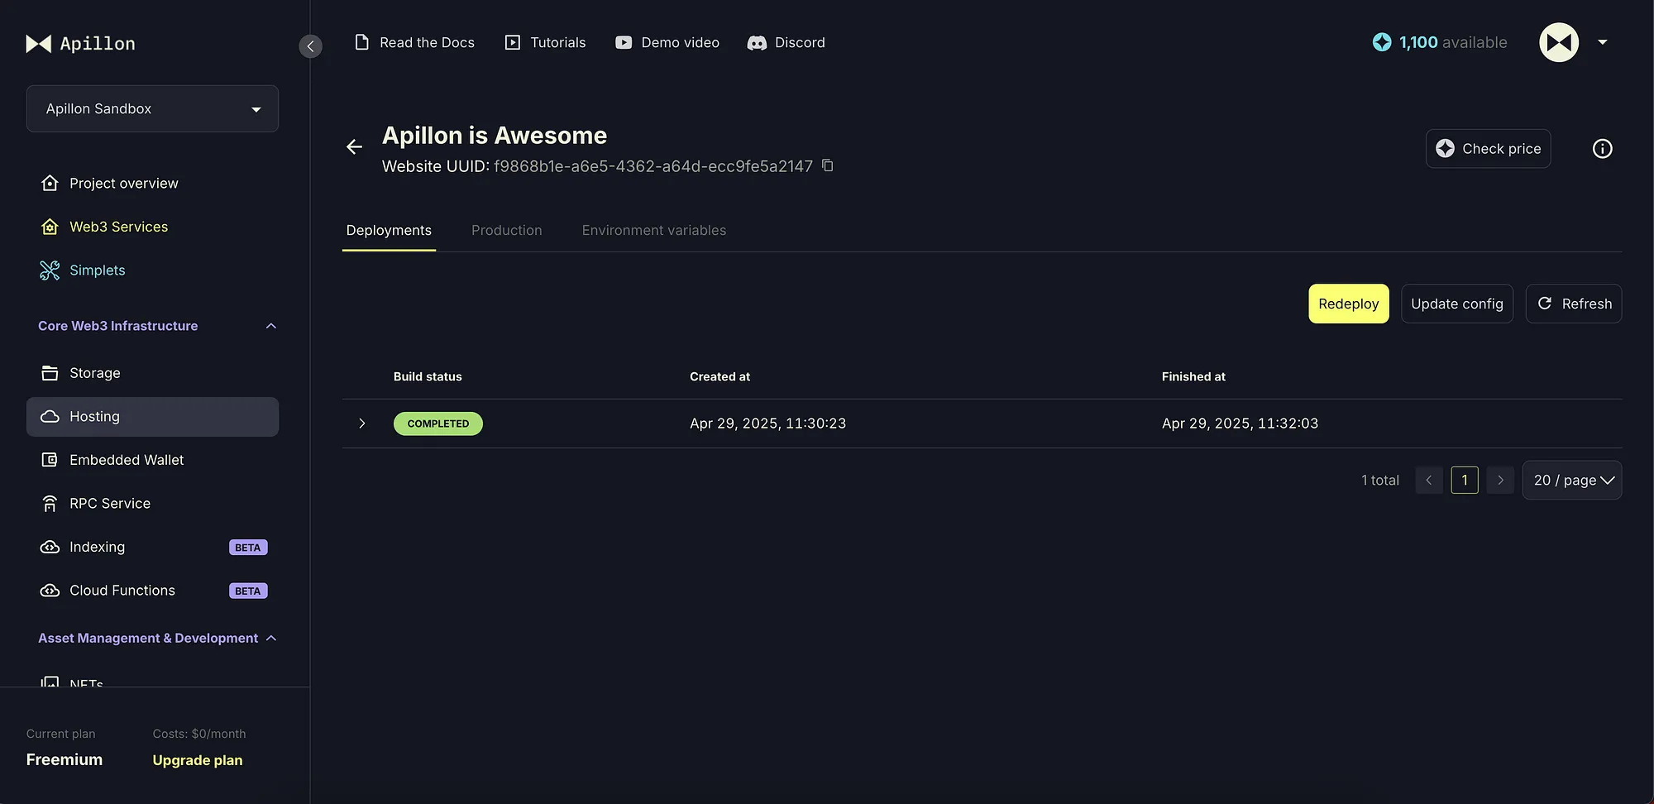This screenshot has height=804, width=1654.
Task: Open the 20 / page dropdown
Action: point(1572,480)
